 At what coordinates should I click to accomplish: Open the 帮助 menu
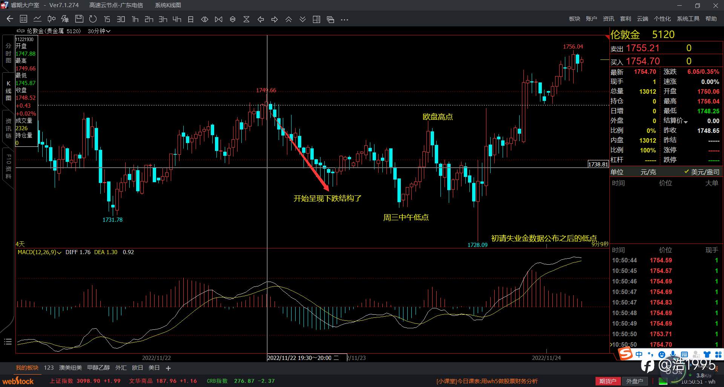[x=711, y=19]
